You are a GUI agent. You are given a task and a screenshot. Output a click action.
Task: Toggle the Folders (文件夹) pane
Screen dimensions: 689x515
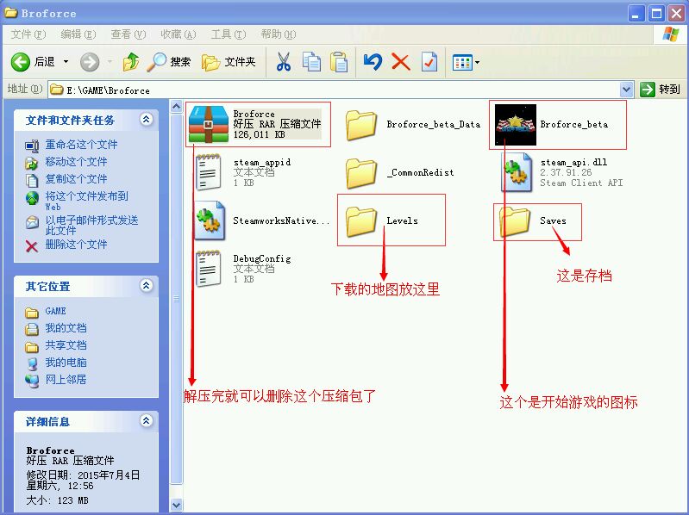[229, 62]
